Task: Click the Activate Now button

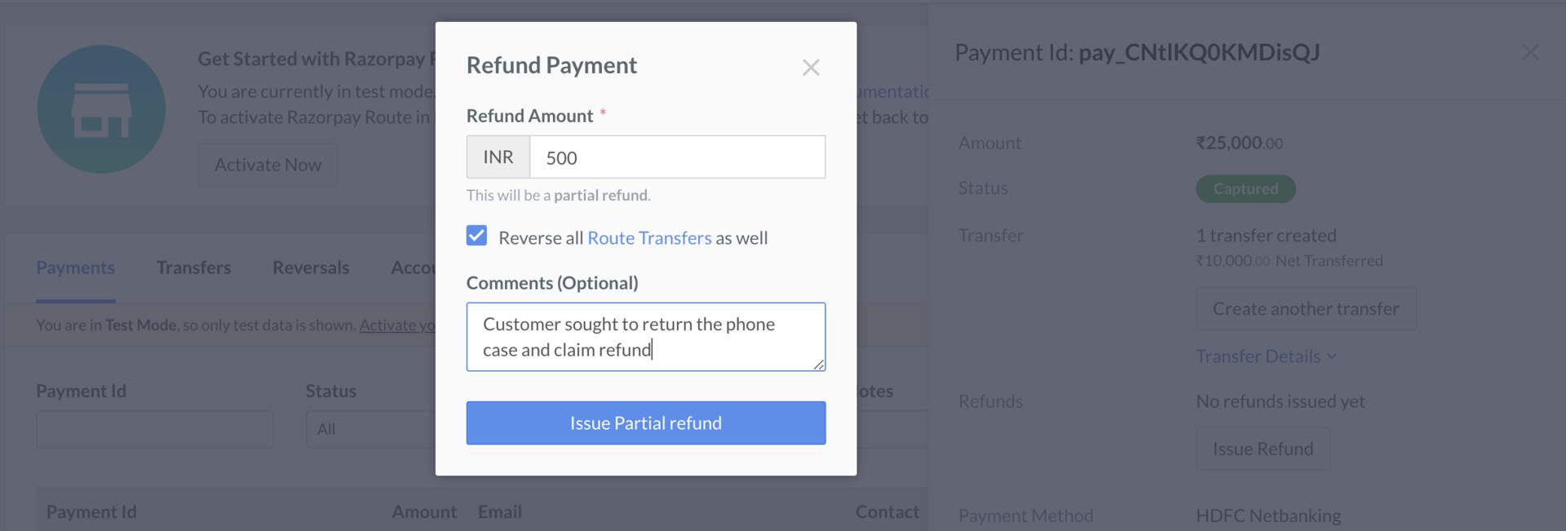Action: point(268,164)
